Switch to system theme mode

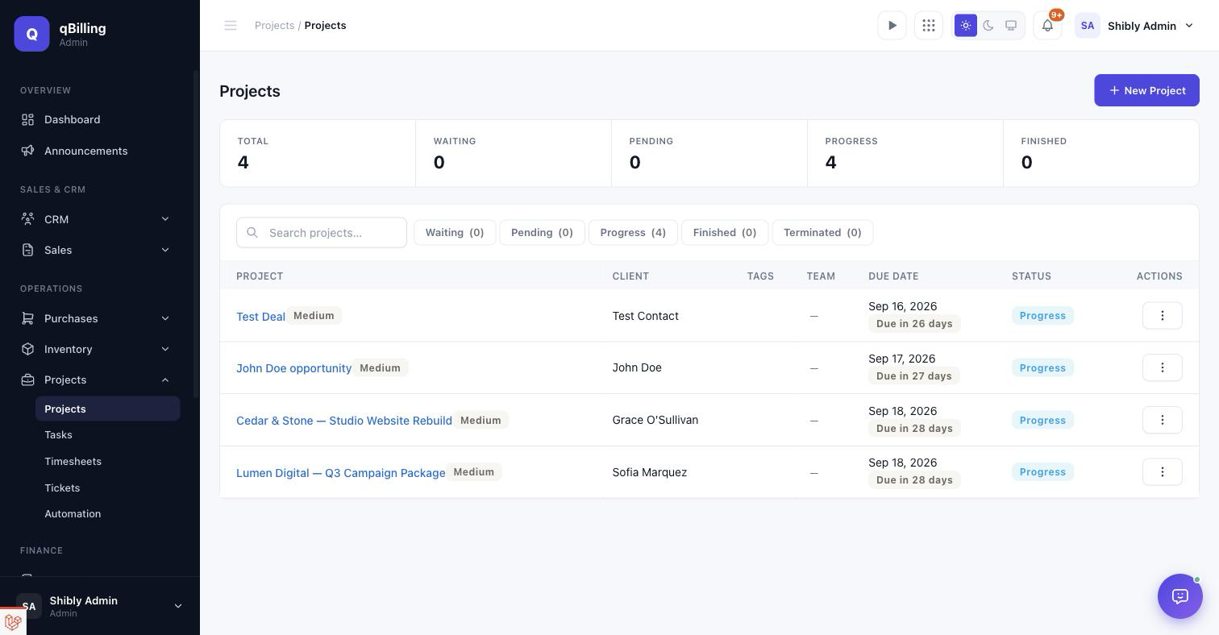[x=1011, y=26]
